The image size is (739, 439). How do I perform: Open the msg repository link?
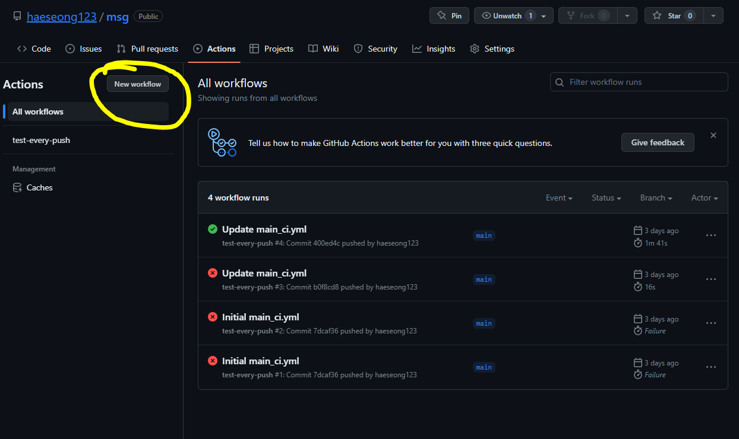click(x=118, y=17)
